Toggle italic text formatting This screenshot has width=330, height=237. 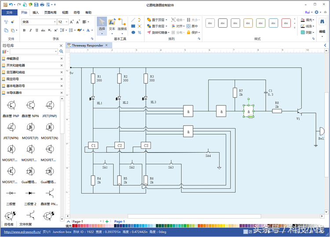(30, 30)
